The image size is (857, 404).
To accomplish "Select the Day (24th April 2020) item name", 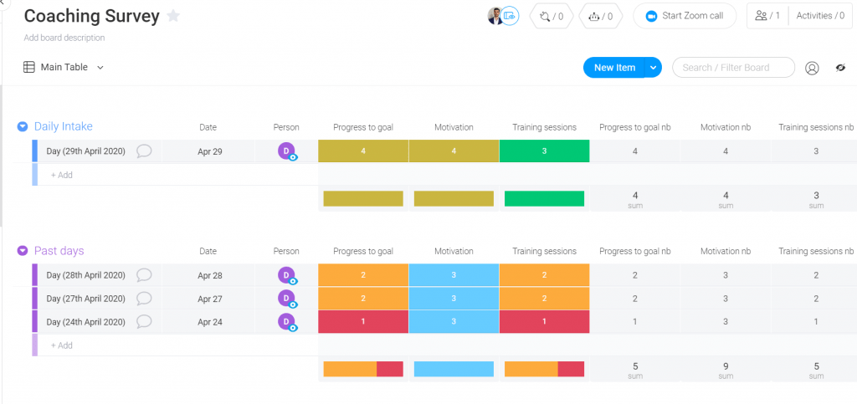I will pos(86,322).
